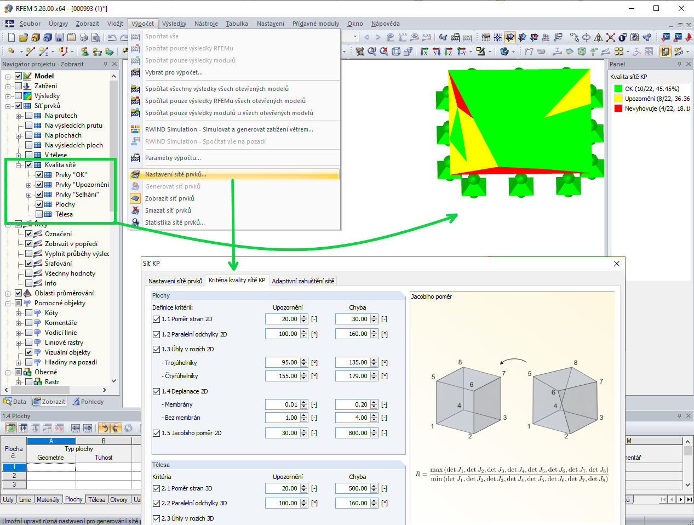The width and height of the screenshot is (694, 525).
Task: Switch to Adaptivní zahuštění sítě tab
Action: 303,281
